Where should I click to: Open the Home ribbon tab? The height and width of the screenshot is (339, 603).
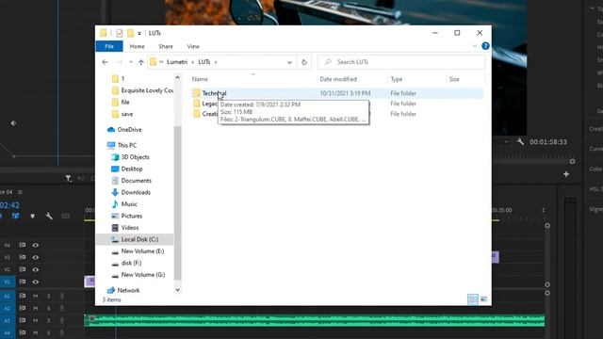(x=137, y=46)
